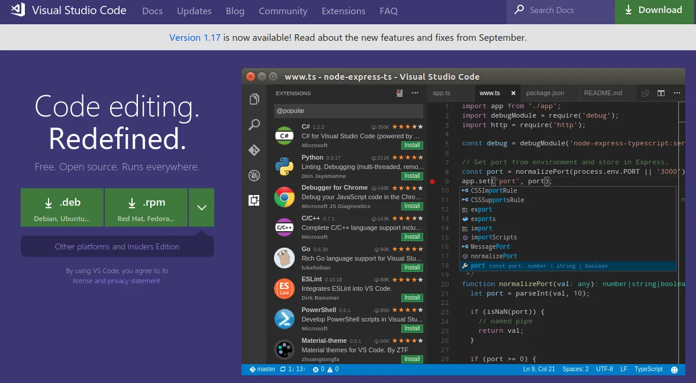The height and width of the screenshot is (383, 696).
Task: Click the PowerShell extension icon
Action: pos(284,319)
